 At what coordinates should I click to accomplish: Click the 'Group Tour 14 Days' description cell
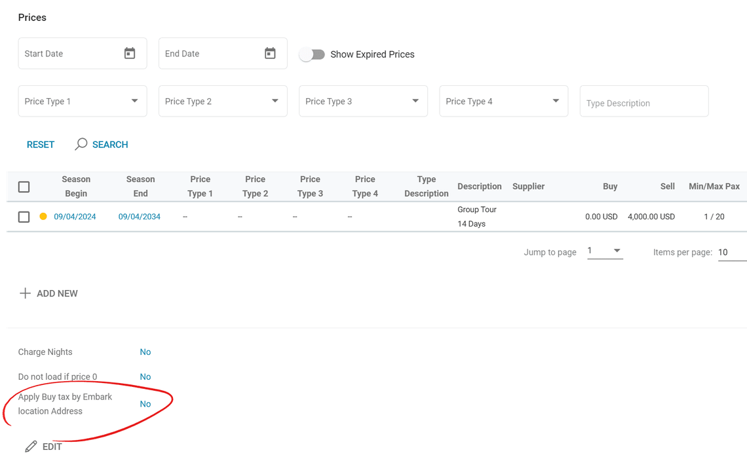click(477, 217)
